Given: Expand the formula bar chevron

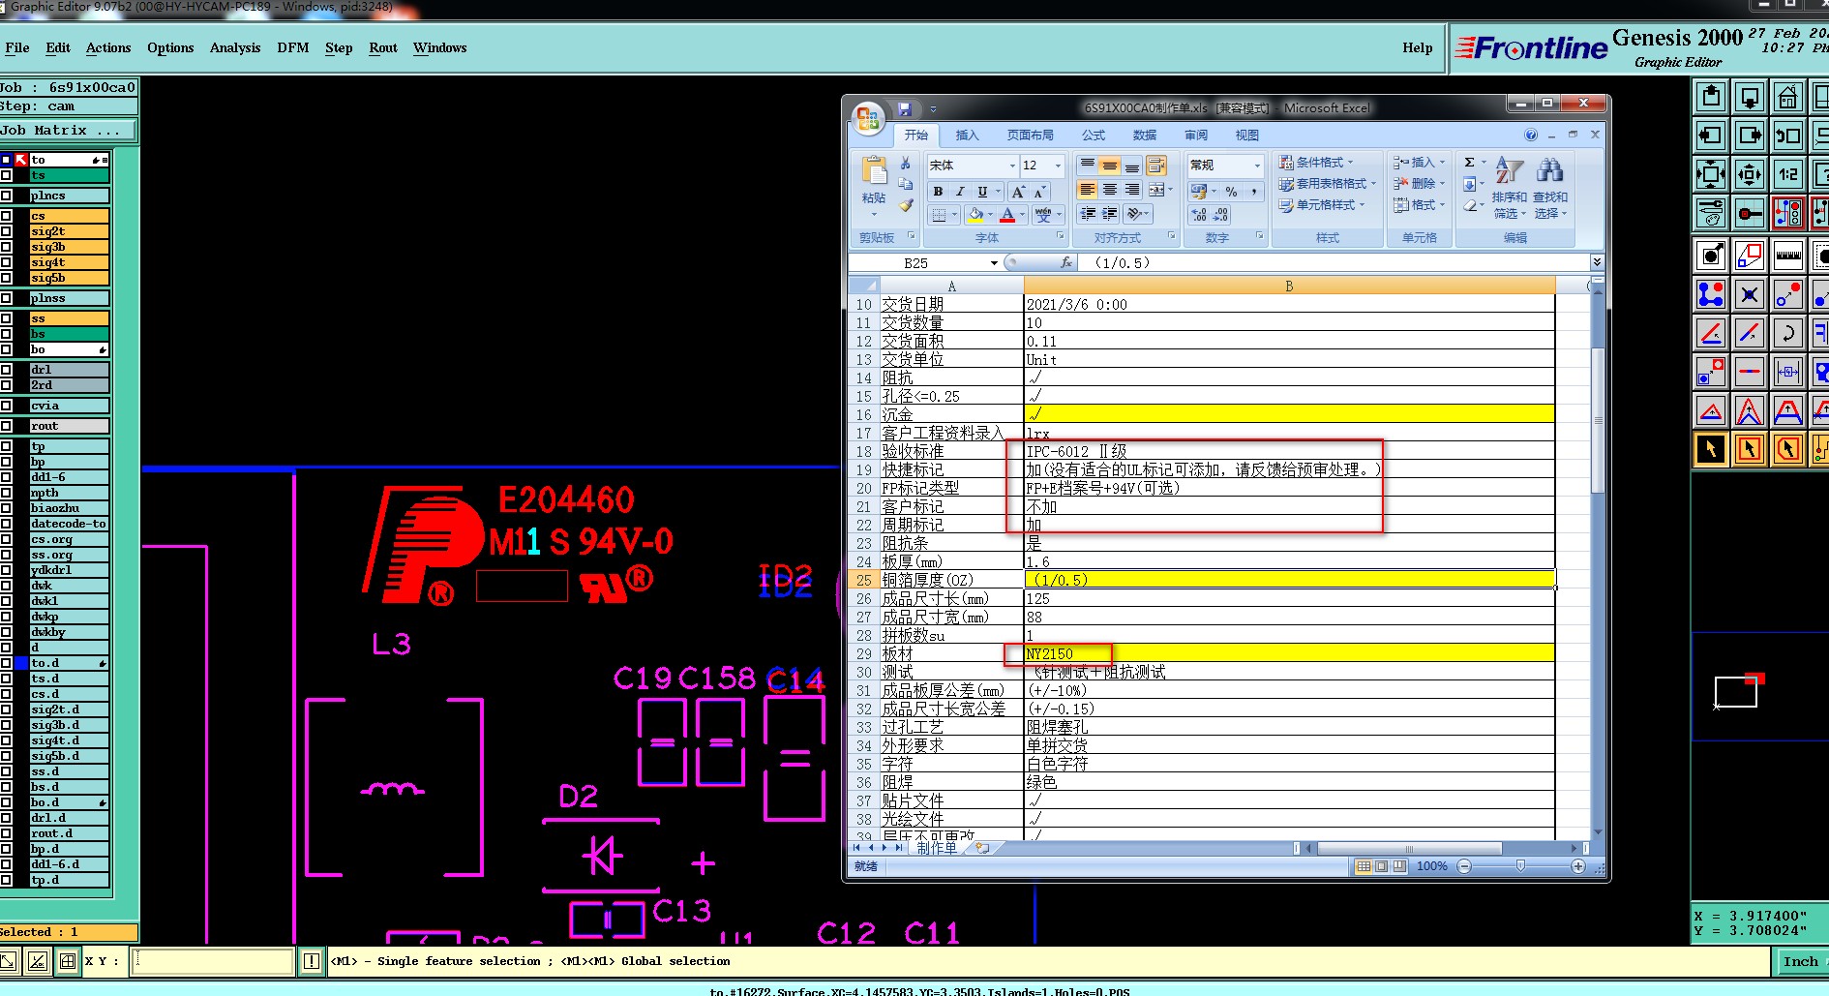Looking at the screenshot, I should (x=1597, y=262).
